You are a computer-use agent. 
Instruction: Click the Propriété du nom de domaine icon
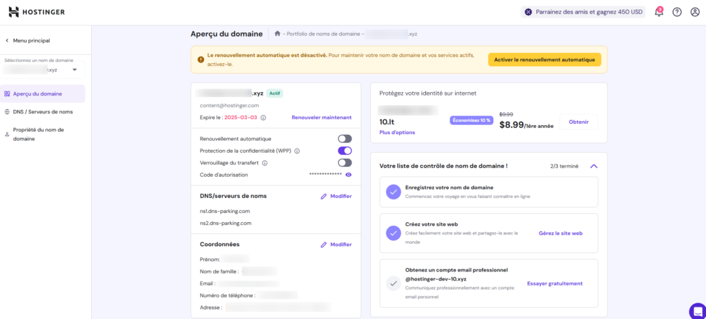coord(7,134)
